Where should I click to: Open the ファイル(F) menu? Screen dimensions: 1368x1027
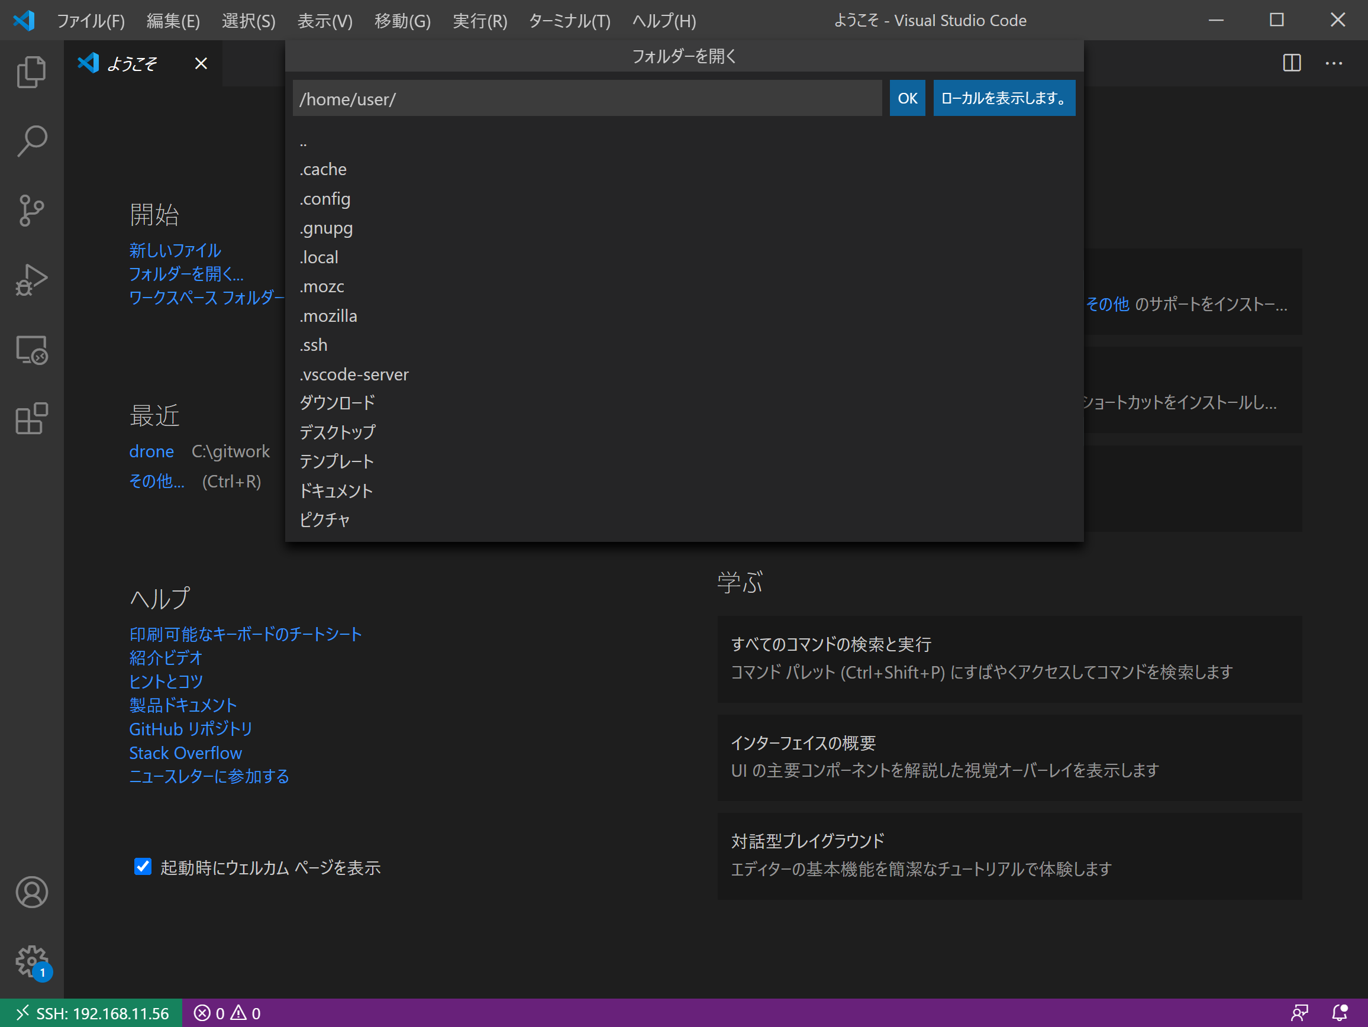pyautogui.click(x=91, y=21)
